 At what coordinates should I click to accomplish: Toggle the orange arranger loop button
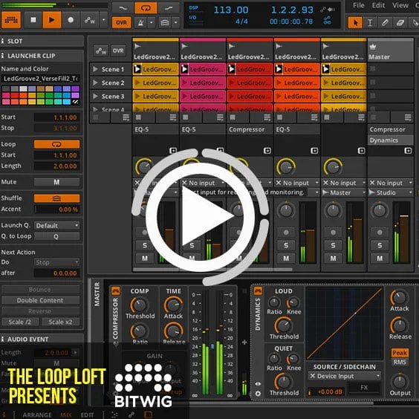(x=146, y=8)
